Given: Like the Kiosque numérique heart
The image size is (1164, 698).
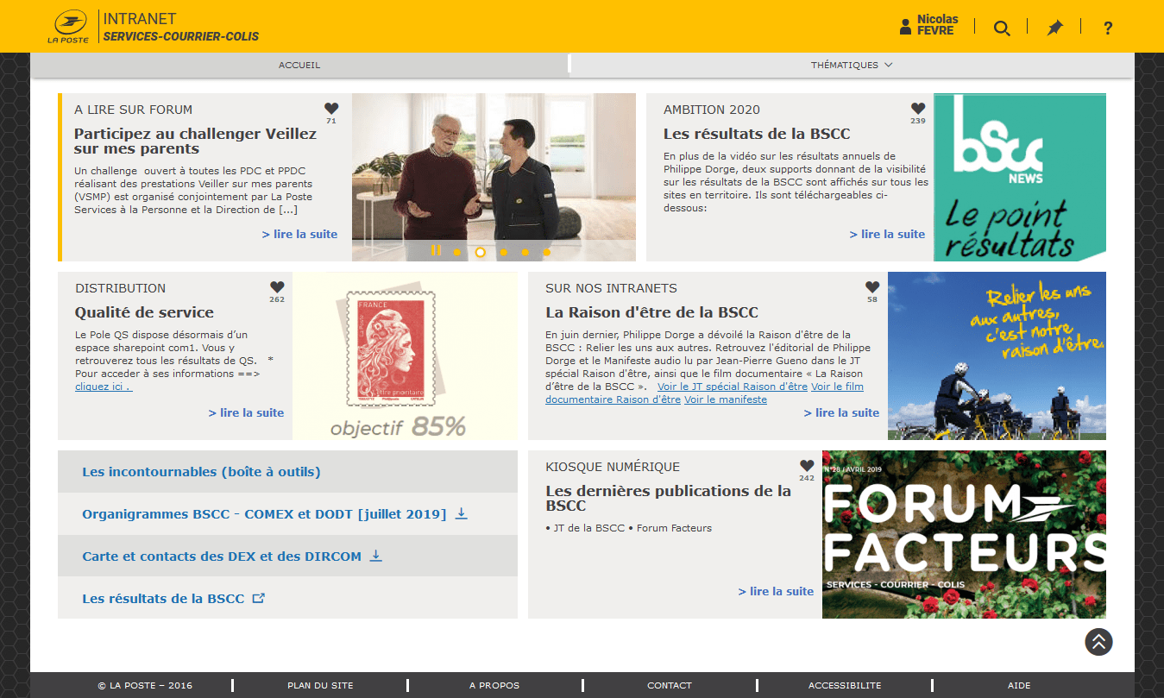Looking at the screenshot, I should [807, 466].
